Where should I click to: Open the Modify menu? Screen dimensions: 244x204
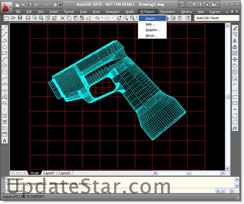coord(130,12)
